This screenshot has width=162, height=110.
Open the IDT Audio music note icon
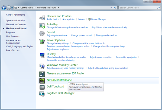tap(42, 74)
